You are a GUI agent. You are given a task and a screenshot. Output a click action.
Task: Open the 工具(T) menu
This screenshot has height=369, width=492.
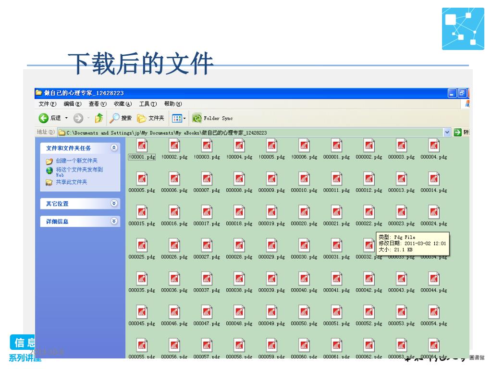click(148, 104)
